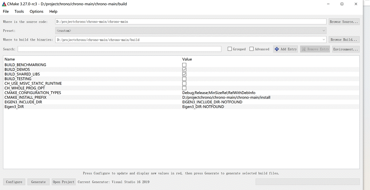Tick the CH_USE_MSVC_STATIC_RUNTIME checkbox

pyautogui.click(x=184, y=83)
